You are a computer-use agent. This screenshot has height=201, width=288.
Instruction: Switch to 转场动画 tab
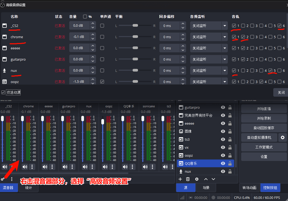pyautogui.click(x=249, y=188)
